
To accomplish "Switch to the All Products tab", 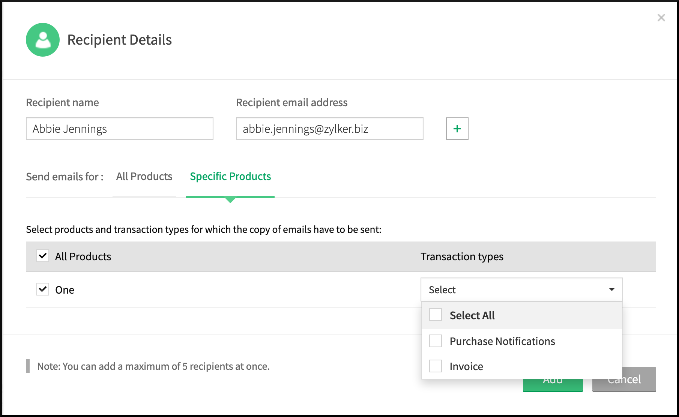I will [144, 176].
